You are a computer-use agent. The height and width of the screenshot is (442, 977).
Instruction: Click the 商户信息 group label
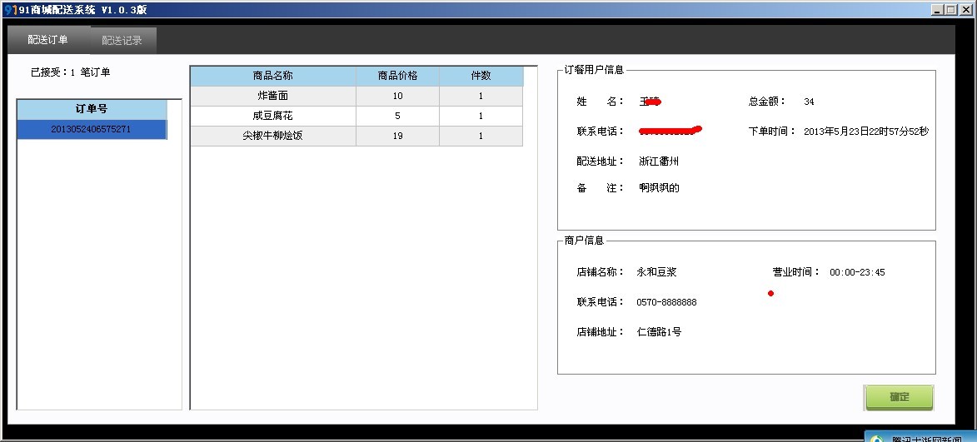[584, 241]
